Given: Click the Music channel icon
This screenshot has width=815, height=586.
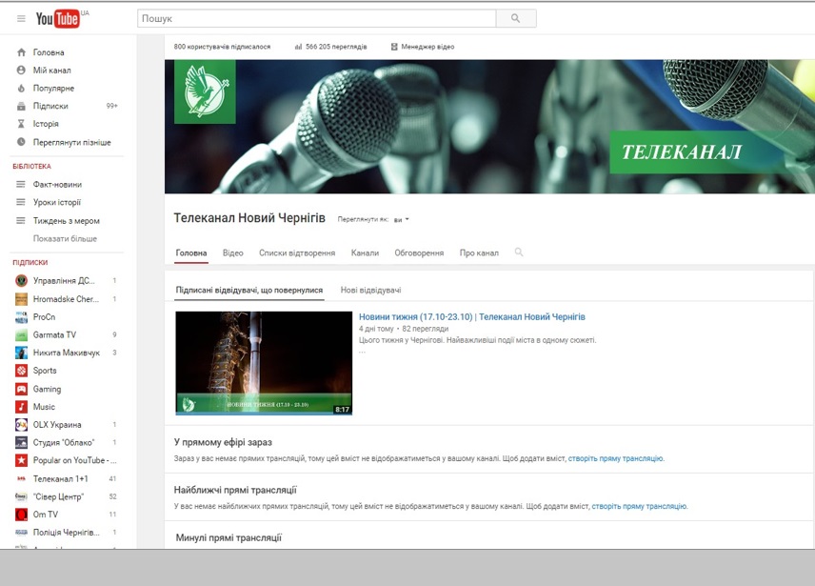Looking at the screenshot, I should [21, 407].
